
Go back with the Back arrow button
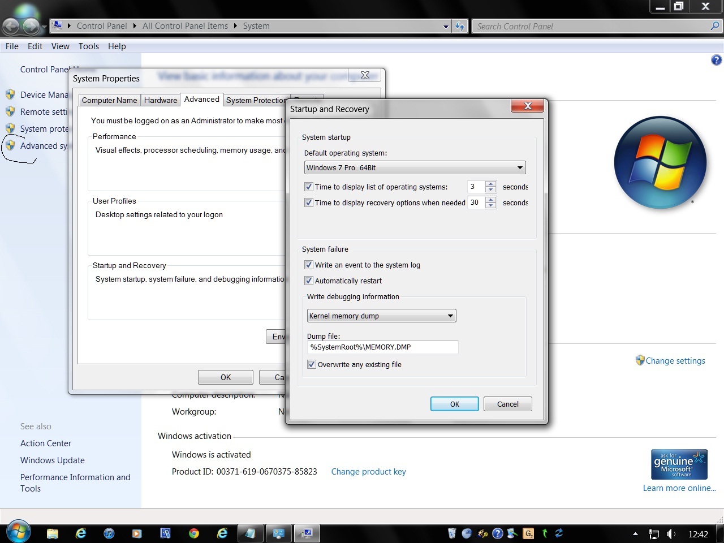pos(11,26)
